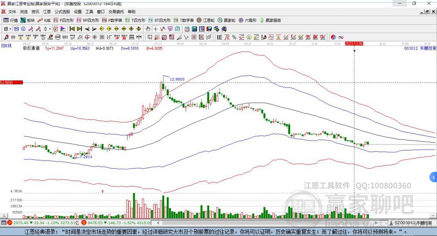Toggle the 权 adjustment icon
This screenshot has width=437, height=236.
[x=55, y=29]
